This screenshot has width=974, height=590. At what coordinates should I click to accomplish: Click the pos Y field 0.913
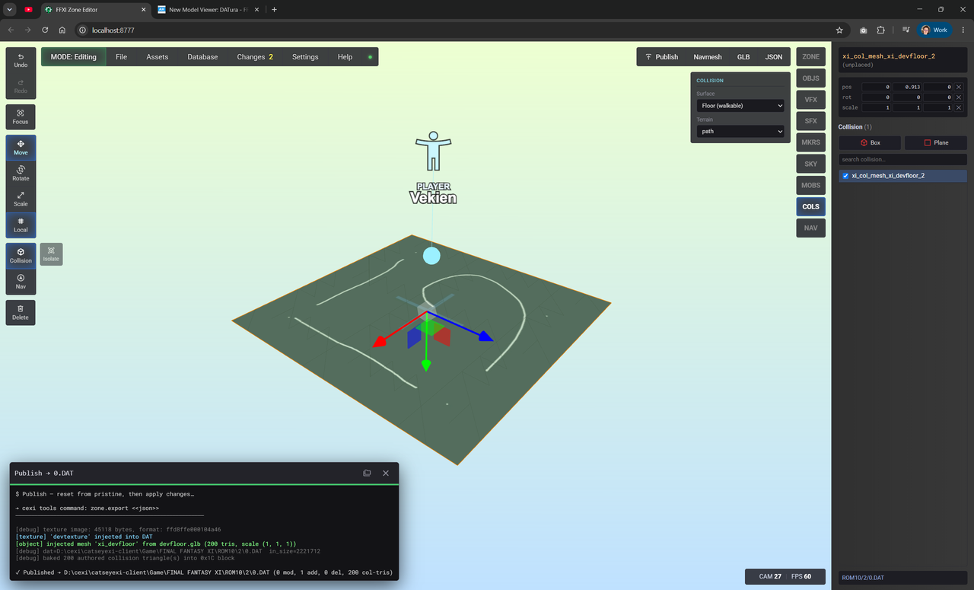tap(907, 87)
